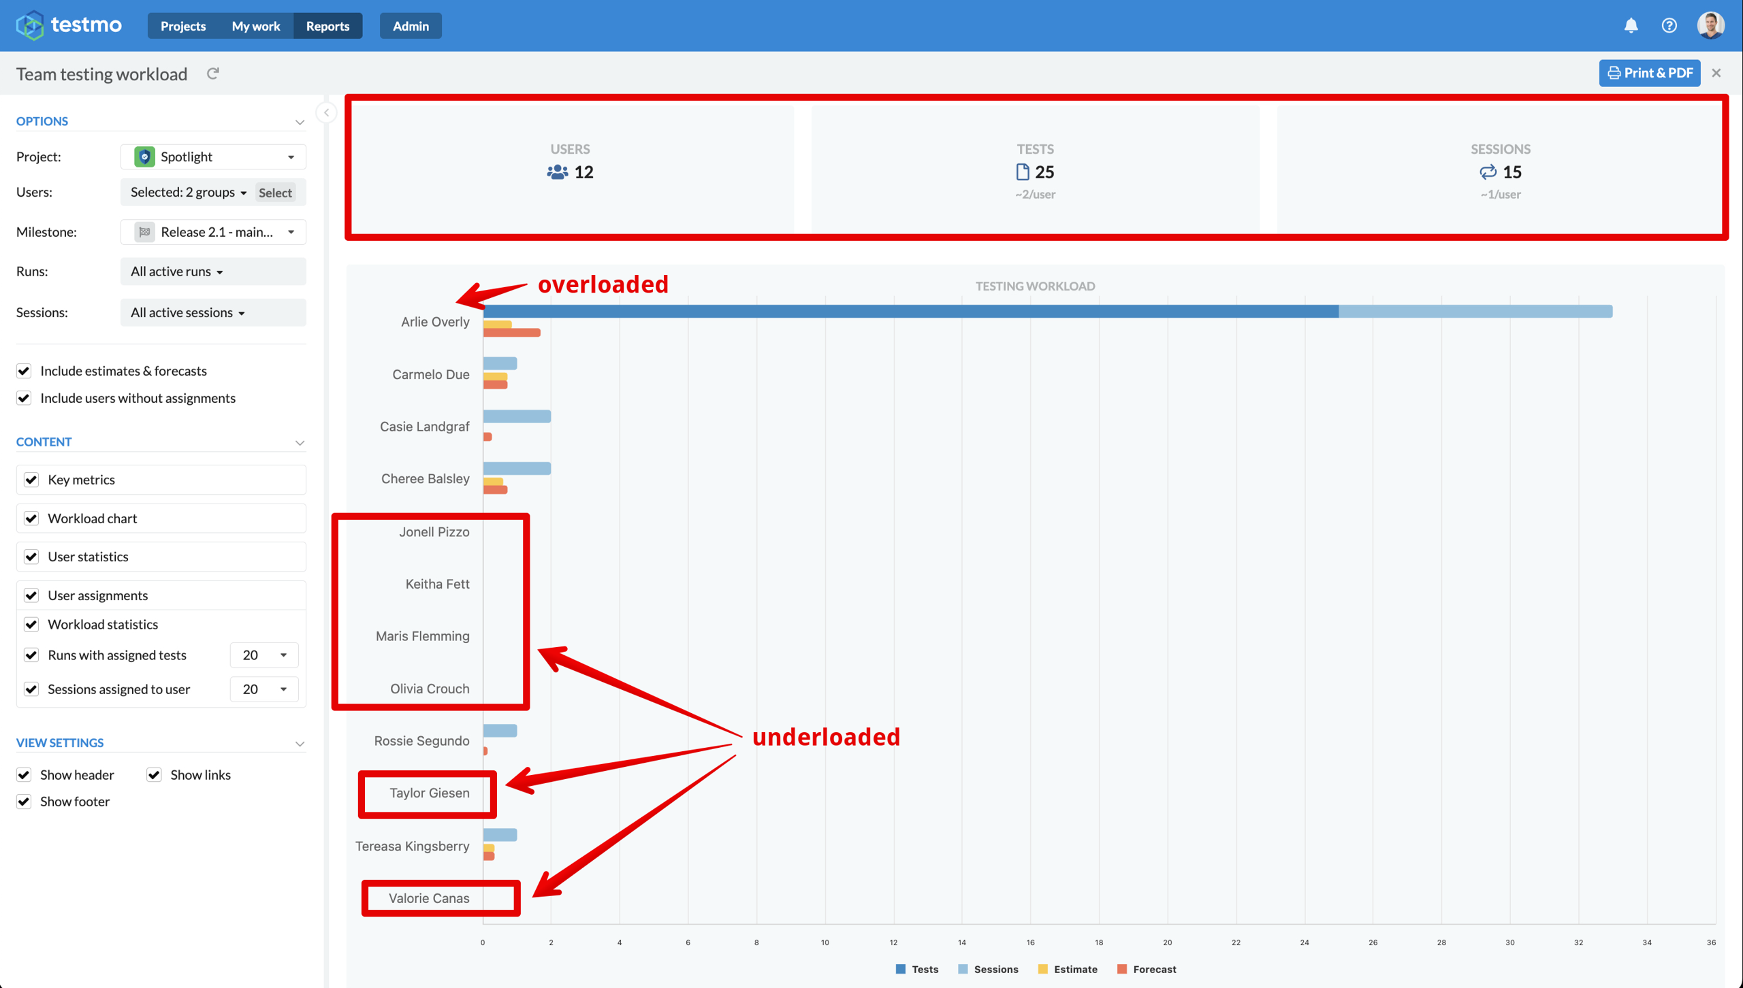Screen dimensions: 1743x988
Task: Refresh the Team testing workload report
Action: pos(213,73)
